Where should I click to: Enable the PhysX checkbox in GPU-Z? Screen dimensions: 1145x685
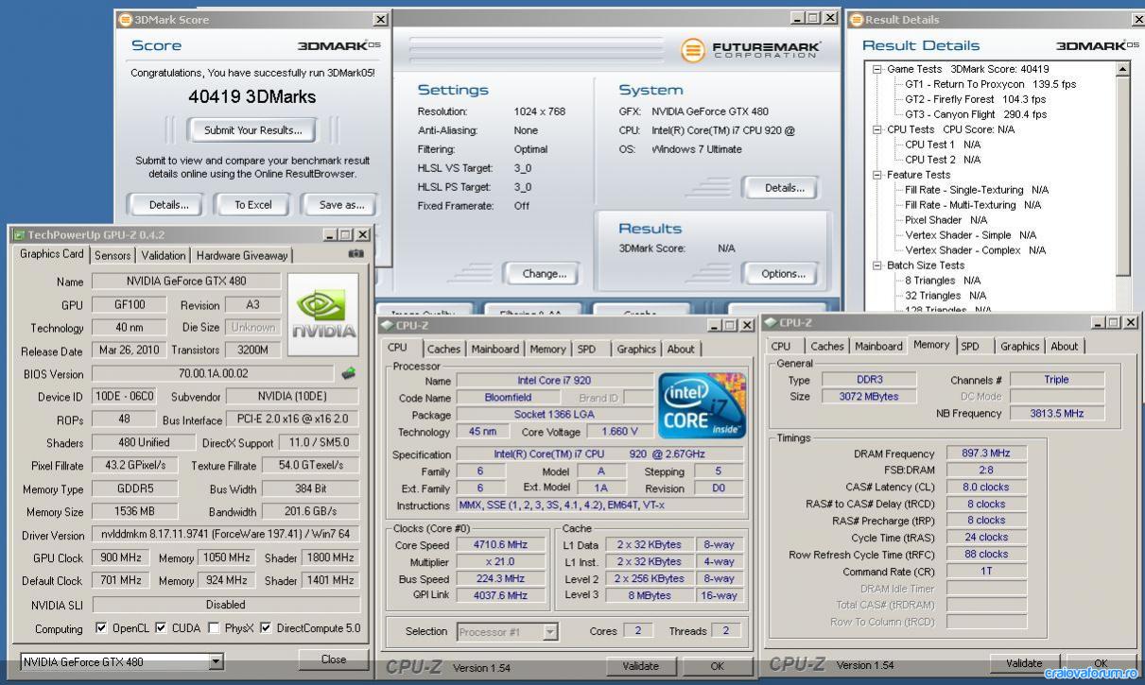coord(215,628)
